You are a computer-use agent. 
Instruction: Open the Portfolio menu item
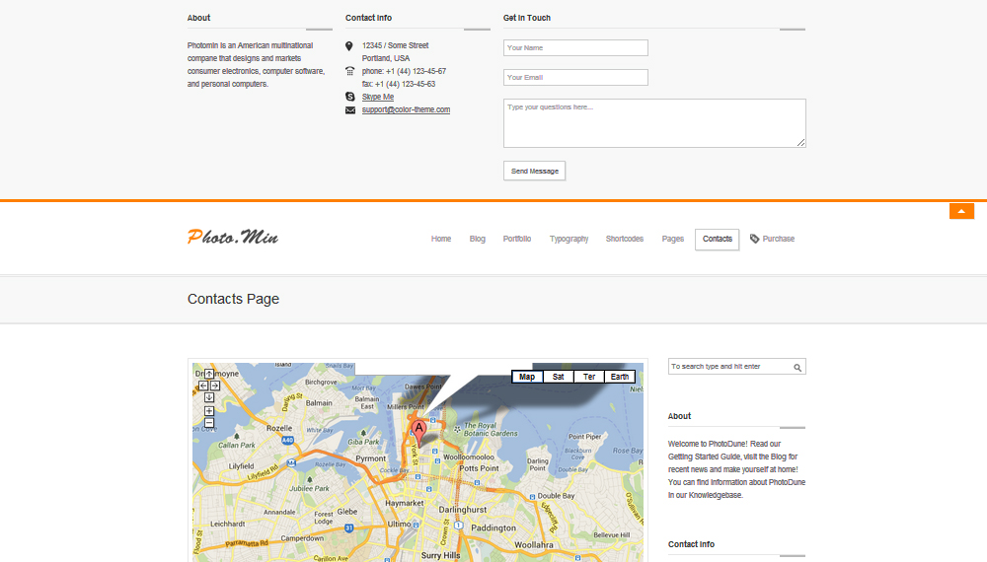pos(516,239)
